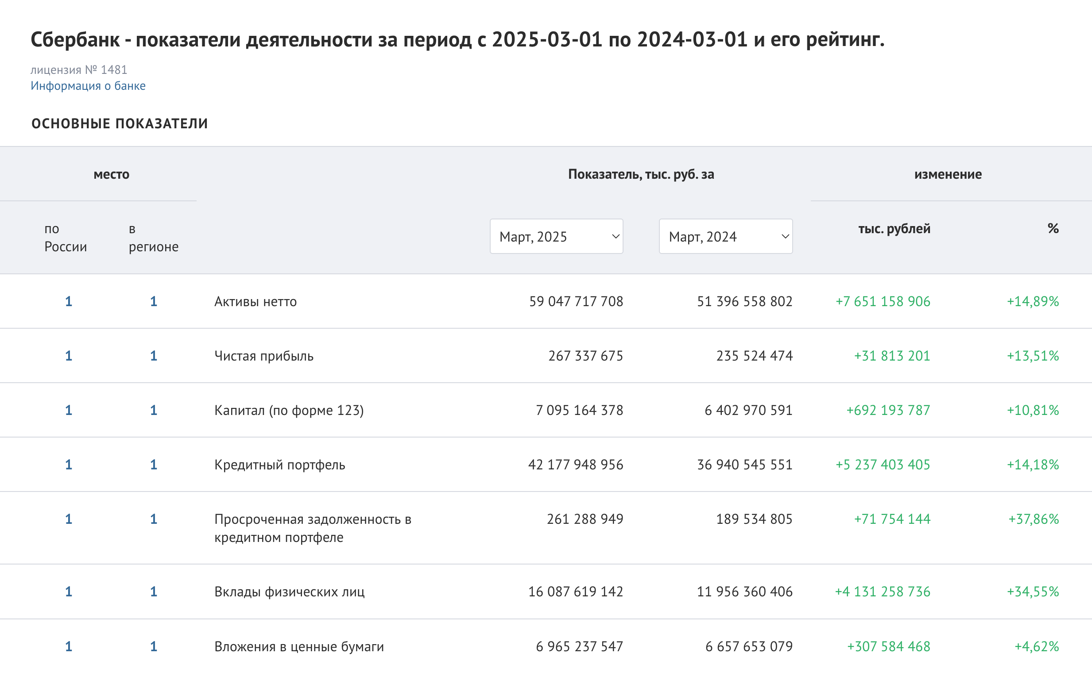
Task: Click the value 59 047 717 708
Action: [x=576, y=301]
